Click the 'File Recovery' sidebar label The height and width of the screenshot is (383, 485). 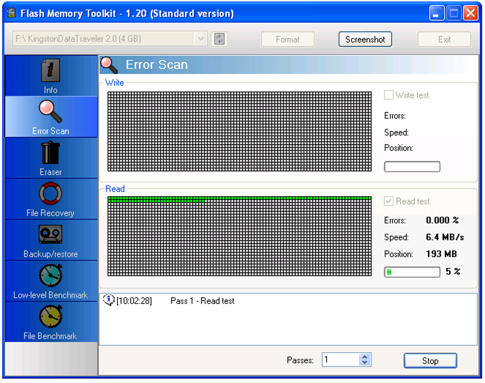[50, 213]
